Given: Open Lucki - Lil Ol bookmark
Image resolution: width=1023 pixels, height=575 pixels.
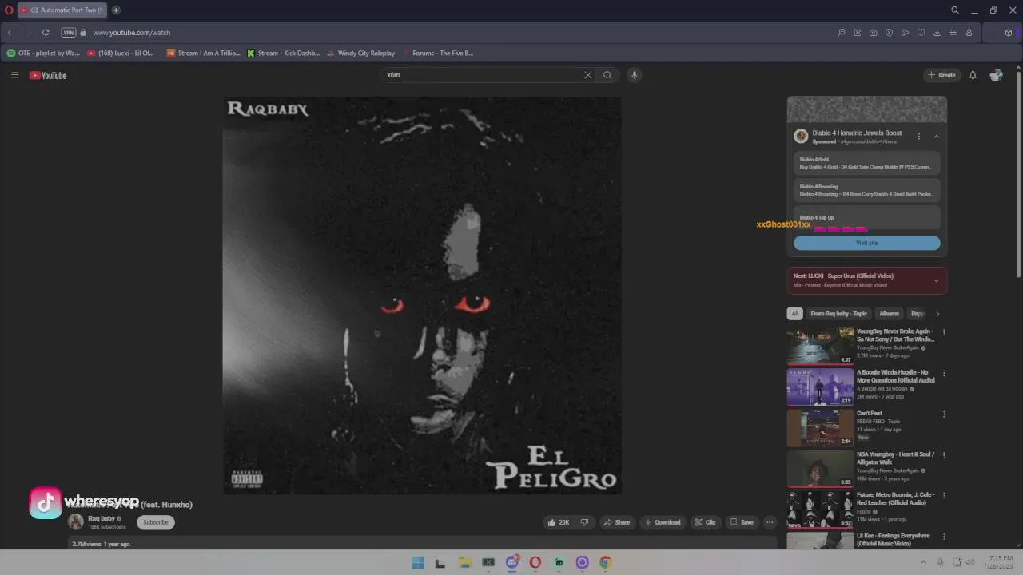Looking at the screenshot, I should pos(121,54).
